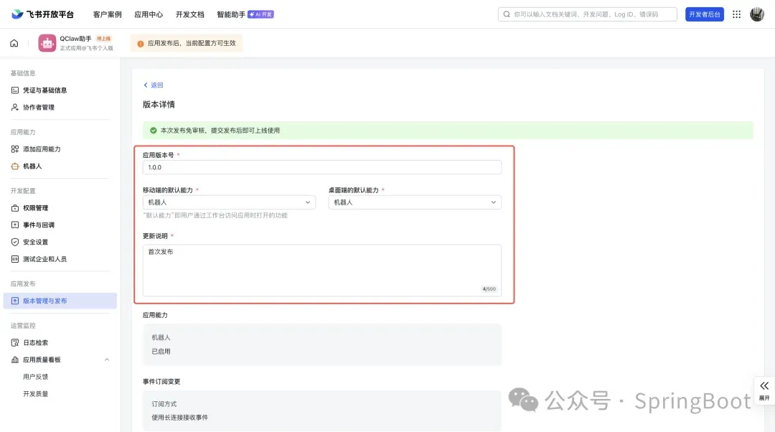Expand the 桌面端的默认能力 dropdown
The image size is (775, 432).
[415, 202]
